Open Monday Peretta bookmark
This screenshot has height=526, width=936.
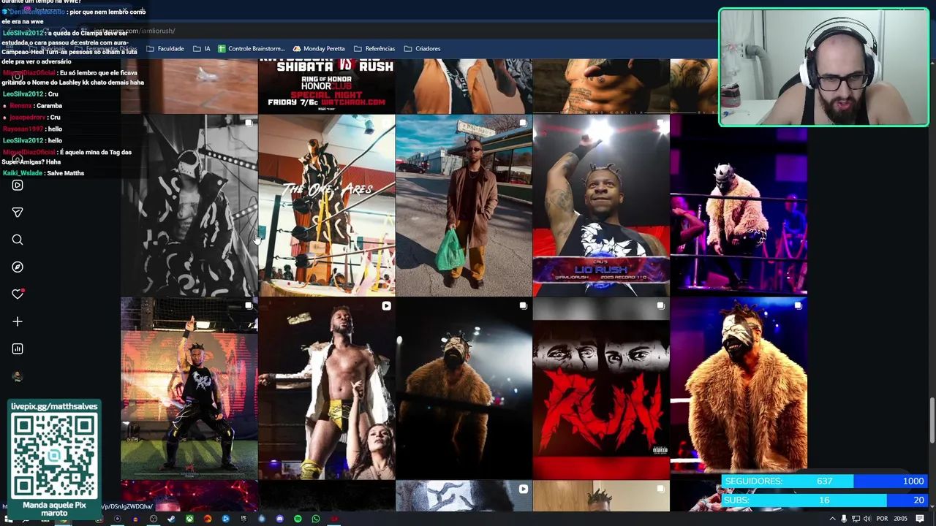click(x=319, y=49)
